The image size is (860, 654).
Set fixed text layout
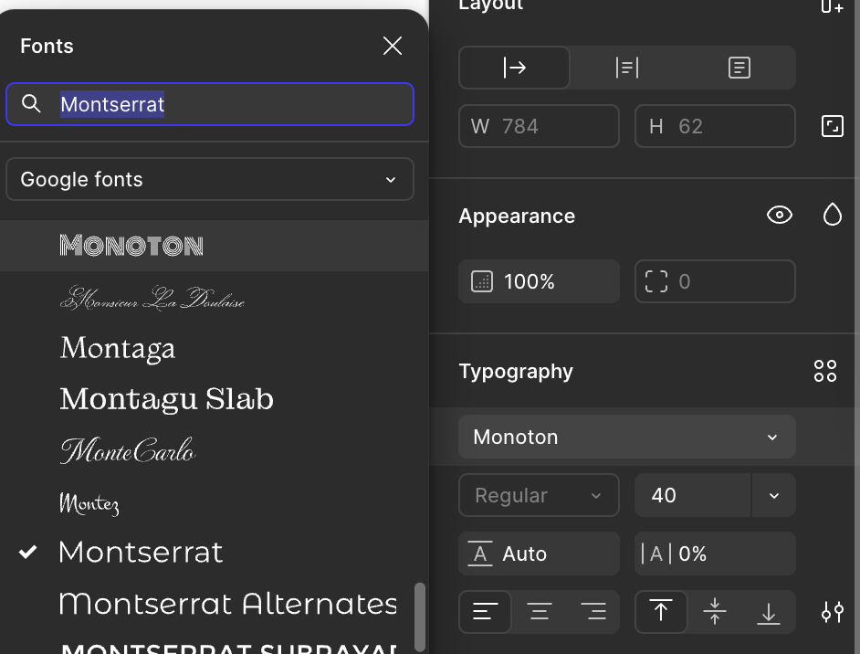point(739,68)
